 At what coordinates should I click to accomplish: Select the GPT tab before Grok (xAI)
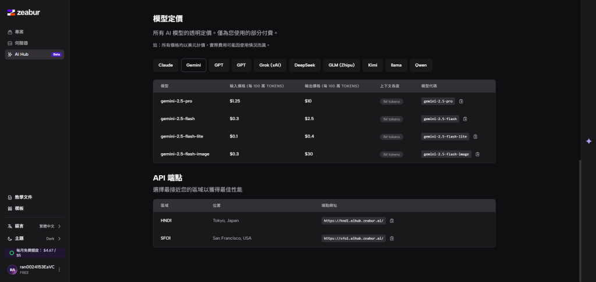pyautogui.click(x=242, y=65)
